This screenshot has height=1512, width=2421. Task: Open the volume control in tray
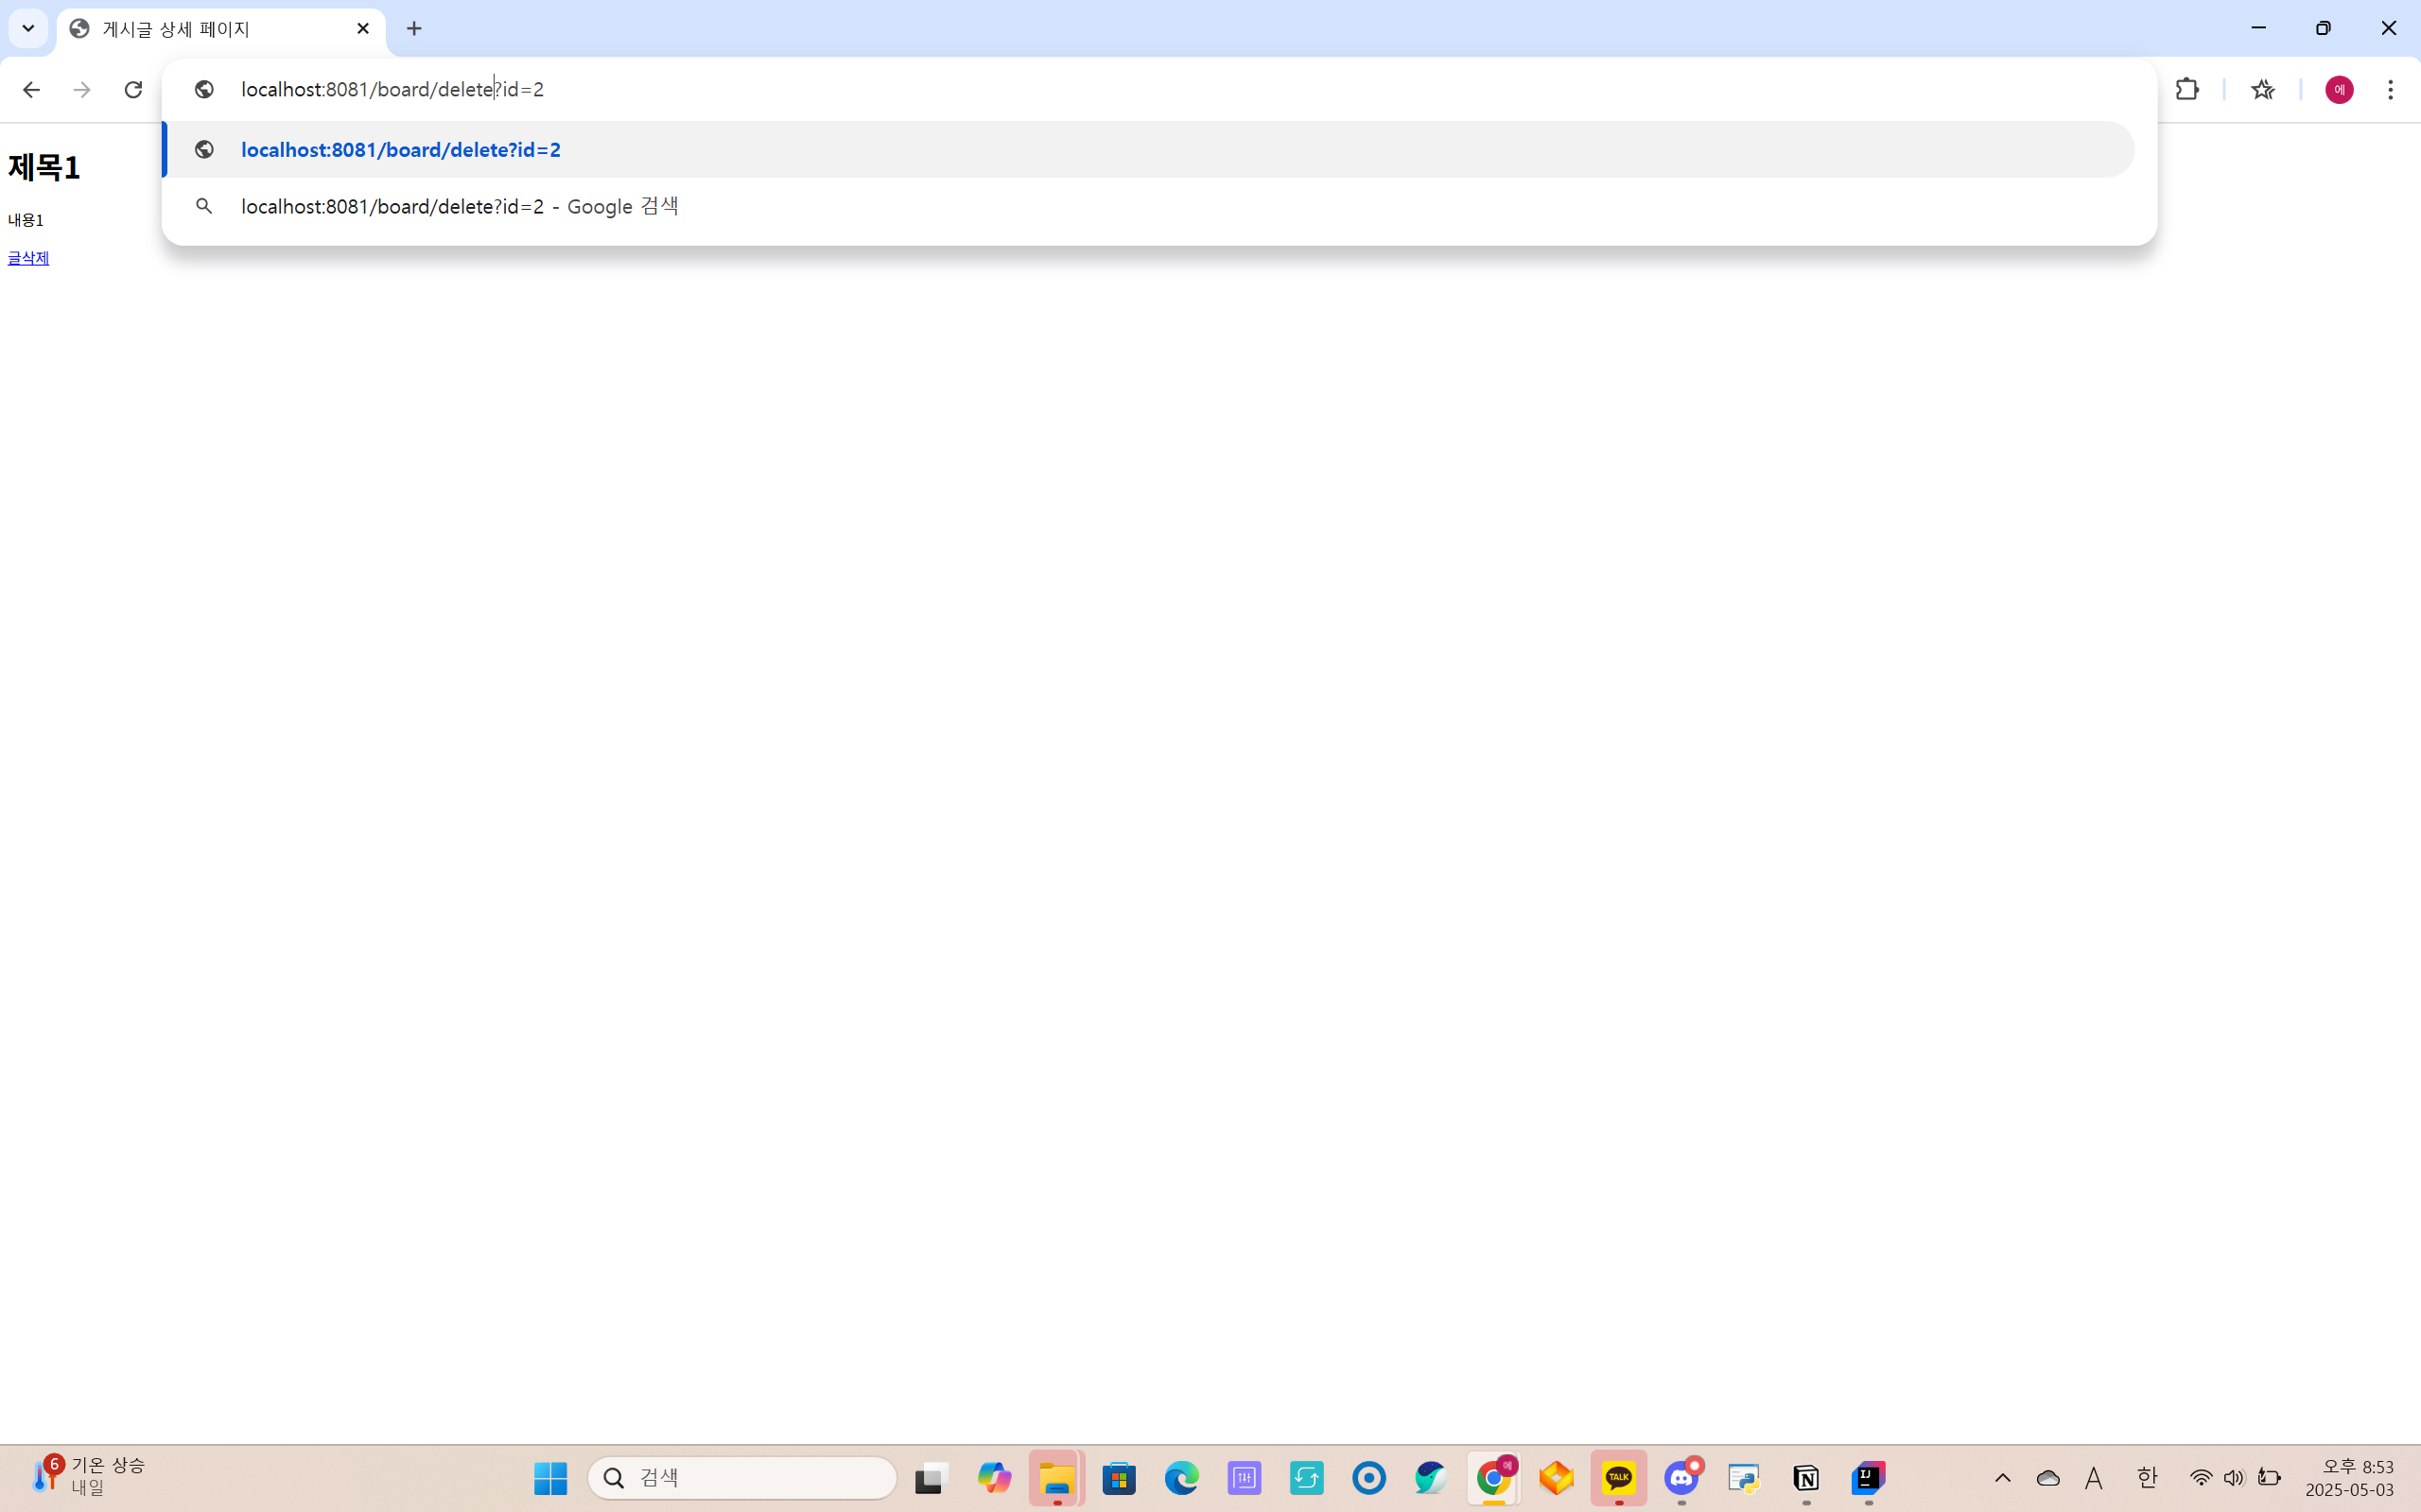tap(2234, 1478)
